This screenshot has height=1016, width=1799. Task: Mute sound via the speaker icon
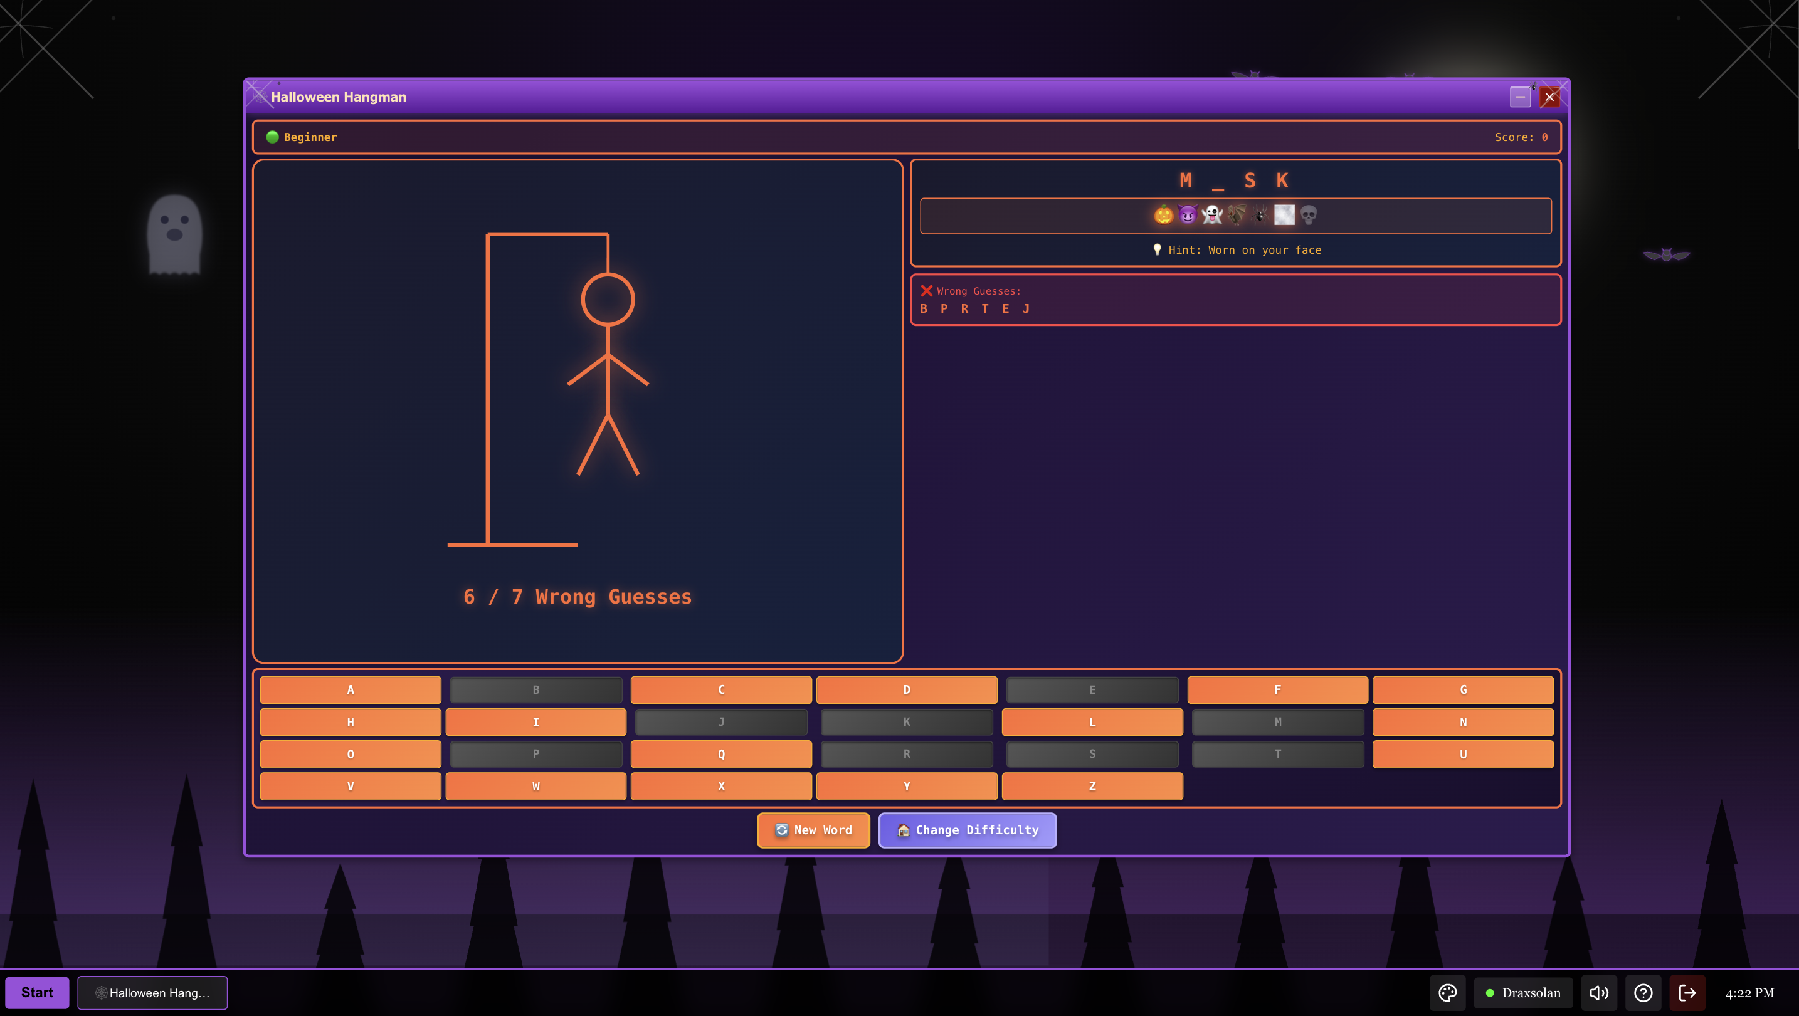[x=1598, y=992]
